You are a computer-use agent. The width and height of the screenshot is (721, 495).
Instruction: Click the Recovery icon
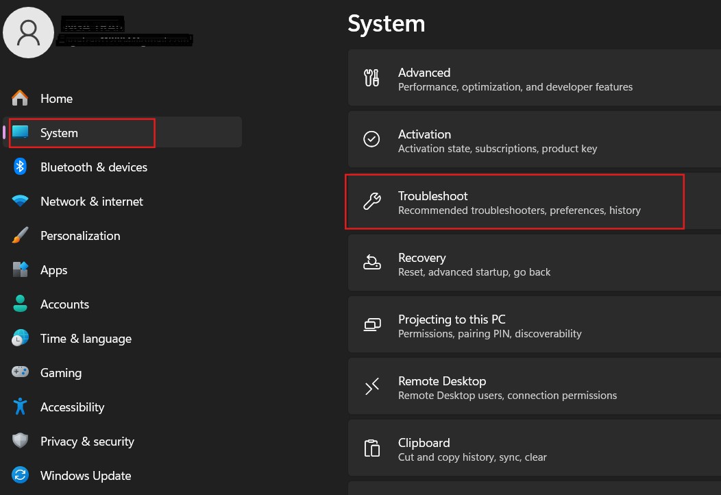click(371, 262)
